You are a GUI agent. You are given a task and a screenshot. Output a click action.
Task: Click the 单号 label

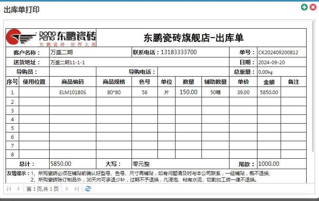(247, 52)
